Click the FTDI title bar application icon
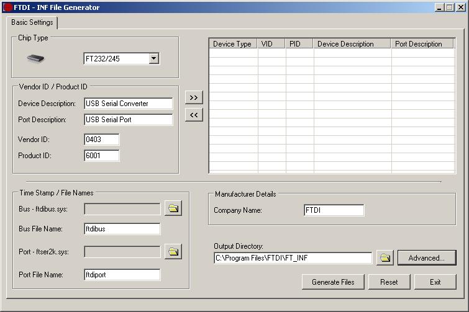This screenshot has height=312, width=469. pyautogui.click(x=7, y=7)
